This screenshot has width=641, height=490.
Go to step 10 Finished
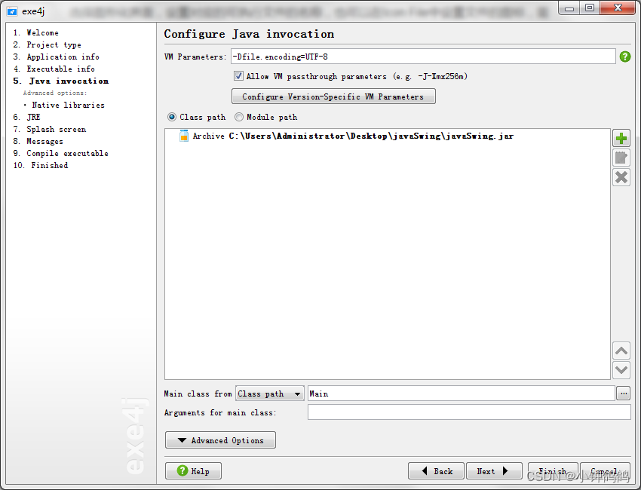[x=41, y=166]
